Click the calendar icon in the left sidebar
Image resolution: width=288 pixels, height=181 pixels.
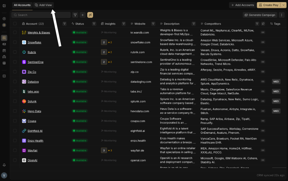tap(4, 50)
